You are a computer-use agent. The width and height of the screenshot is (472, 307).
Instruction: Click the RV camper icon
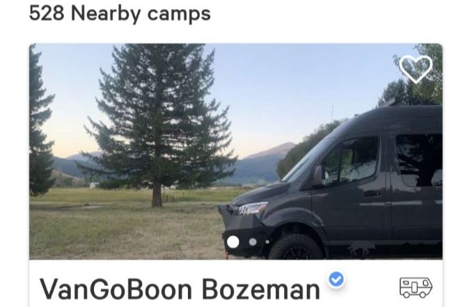[416, 288]
